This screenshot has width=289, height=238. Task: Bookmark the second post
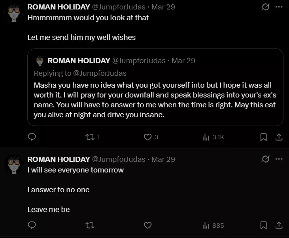(x=264, y=225)
